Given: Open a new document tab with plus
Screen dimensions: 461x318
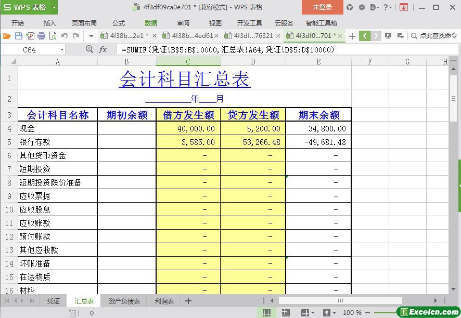Looking at the screenshot, I should click(352, 36).
